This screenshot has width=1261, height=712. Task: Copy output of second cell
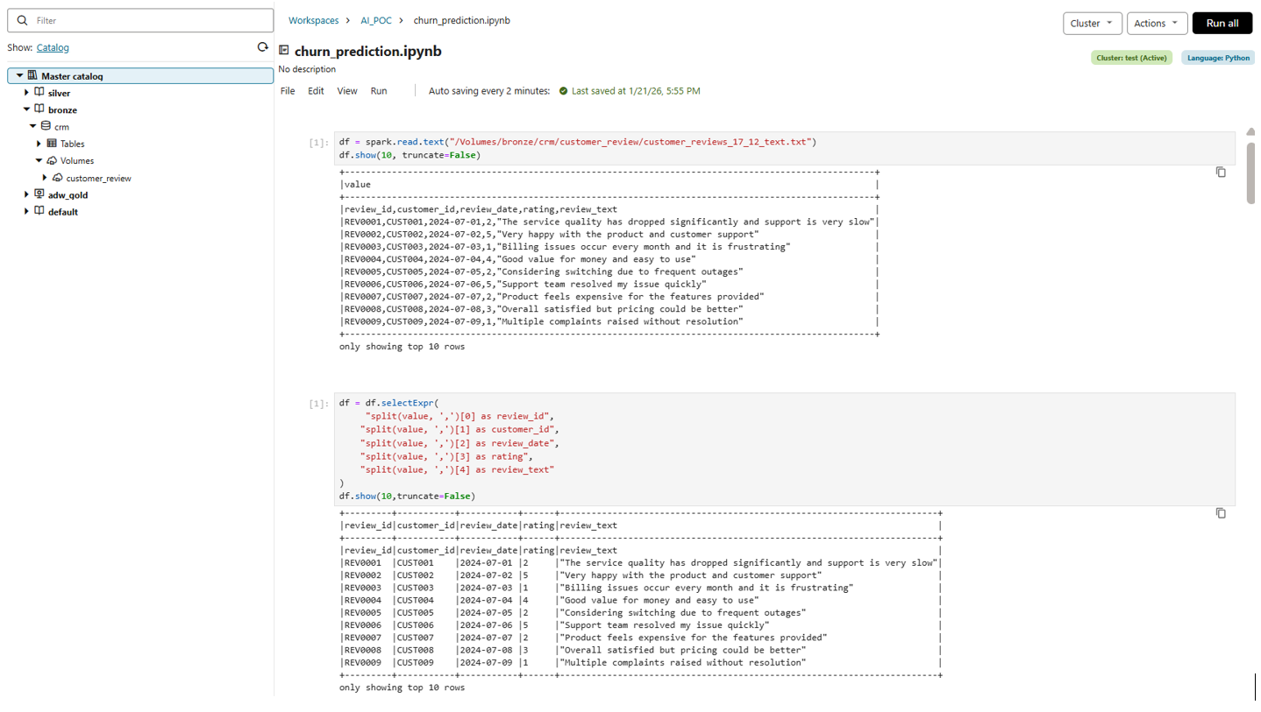pos(1220,513)
